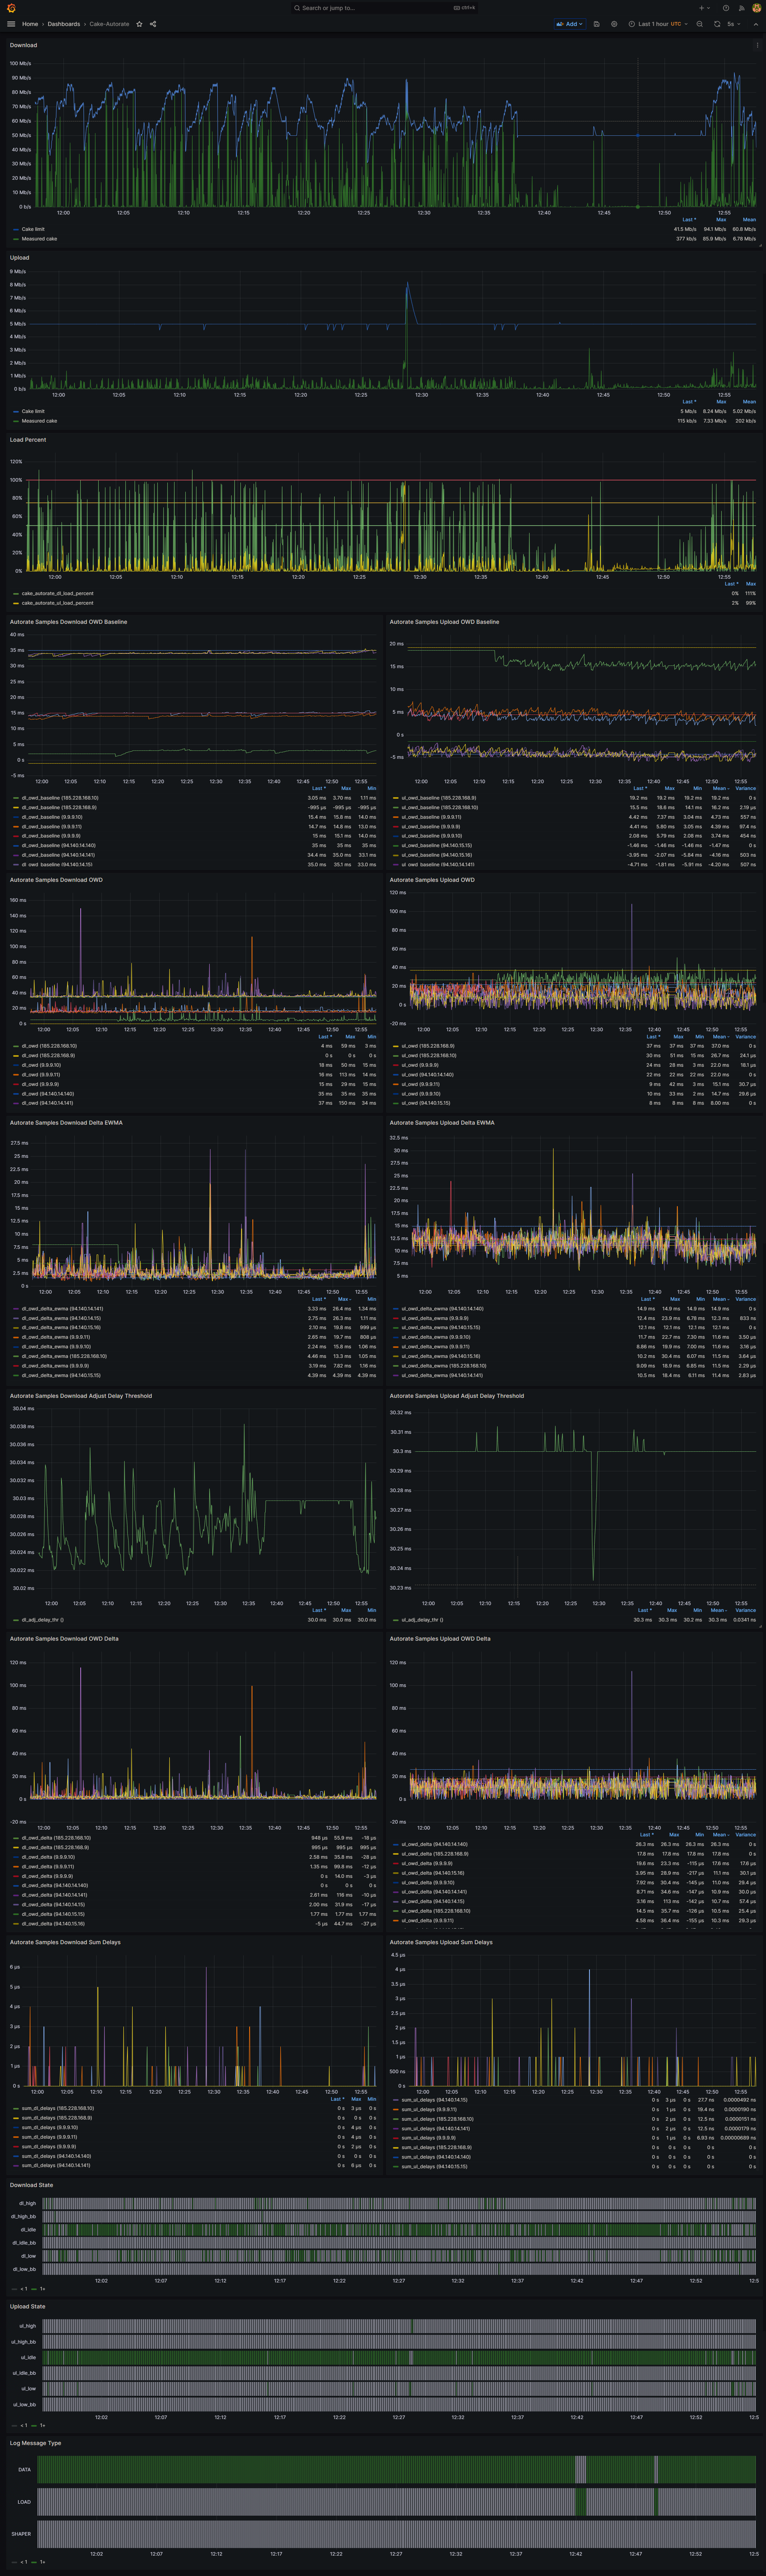Viewport: 766px width, 2576px height.
Task: Refresh the dashboard now
Action: pyautogui.click(x=717, y=24)
